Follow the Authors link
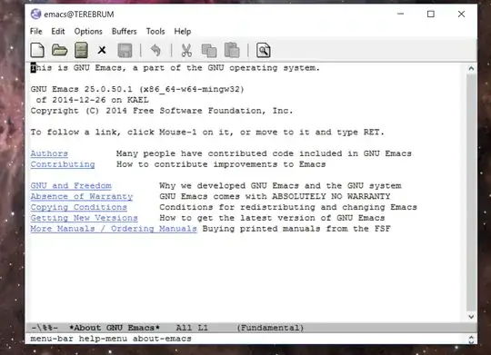The image size is (491, 355). coord(49,153)
